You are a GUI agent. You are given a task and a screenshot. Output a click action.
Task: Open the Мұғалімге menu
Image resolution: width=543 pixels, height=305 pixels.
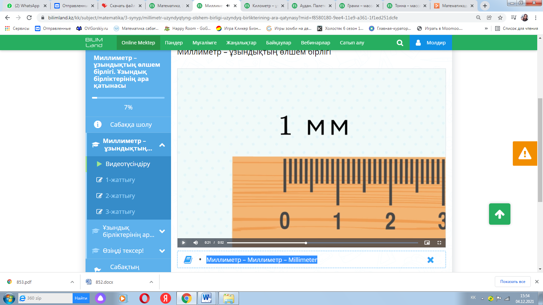point(205,43)
